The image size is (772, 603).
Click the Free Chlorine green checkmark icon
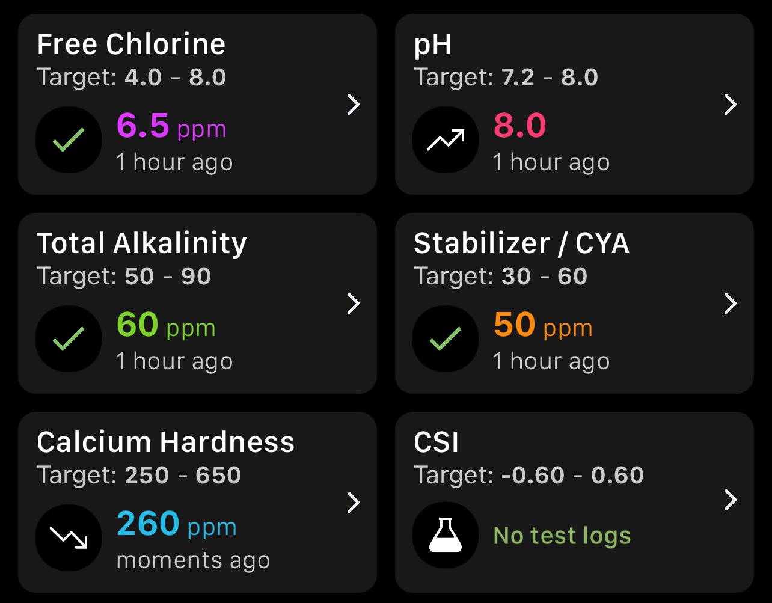pos(69,140)
